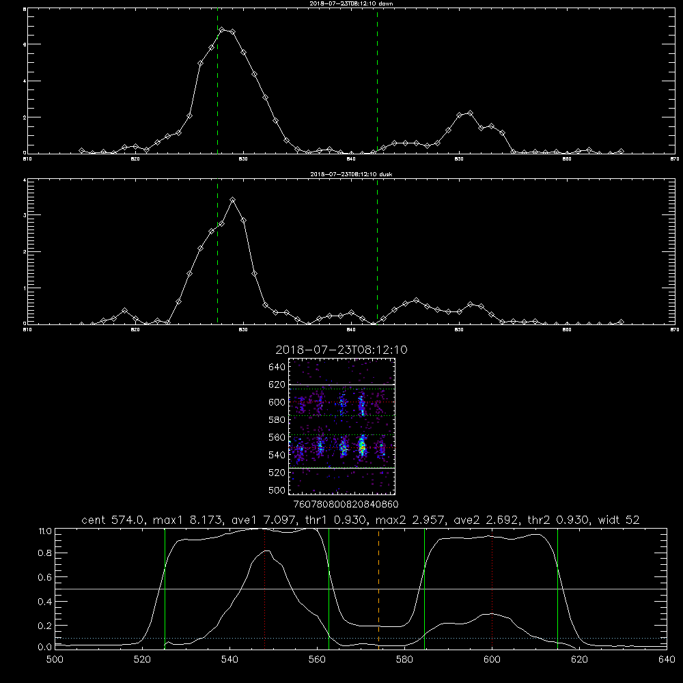Select the 'max2 2.957' value
683x683 pixels.
[x=410, y=520]
